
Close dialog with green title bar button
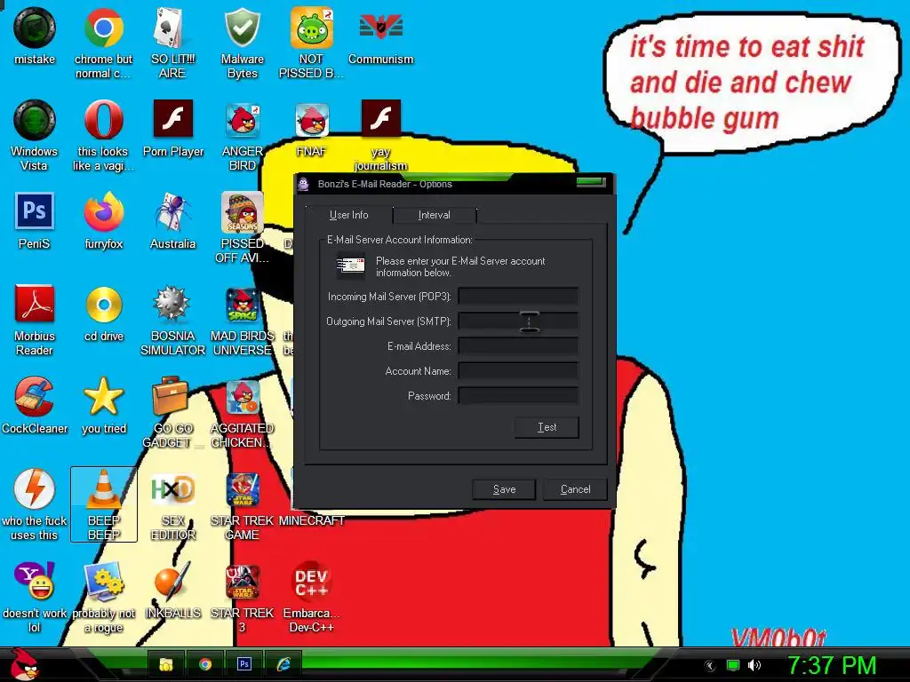591,182
